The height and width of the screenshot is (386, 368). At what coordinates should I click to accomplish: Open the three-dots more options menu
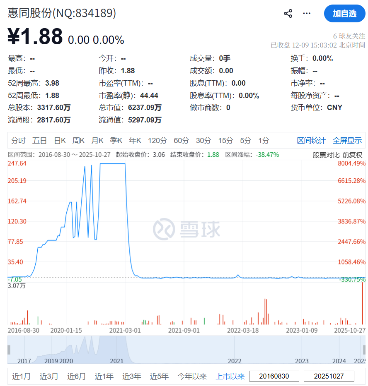(307, 14)
